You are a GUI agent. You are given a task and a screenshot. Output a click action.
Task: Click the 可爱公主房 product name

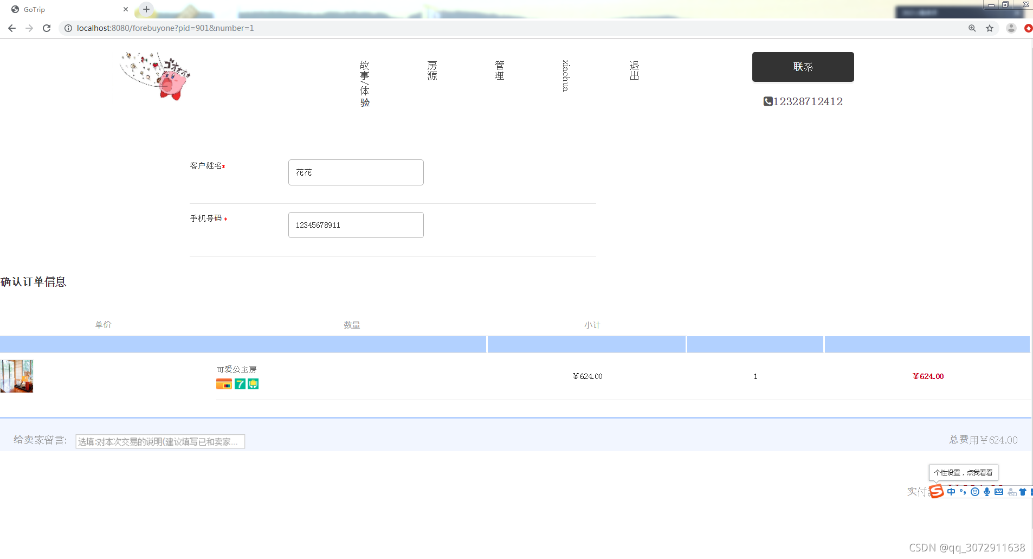237,369
